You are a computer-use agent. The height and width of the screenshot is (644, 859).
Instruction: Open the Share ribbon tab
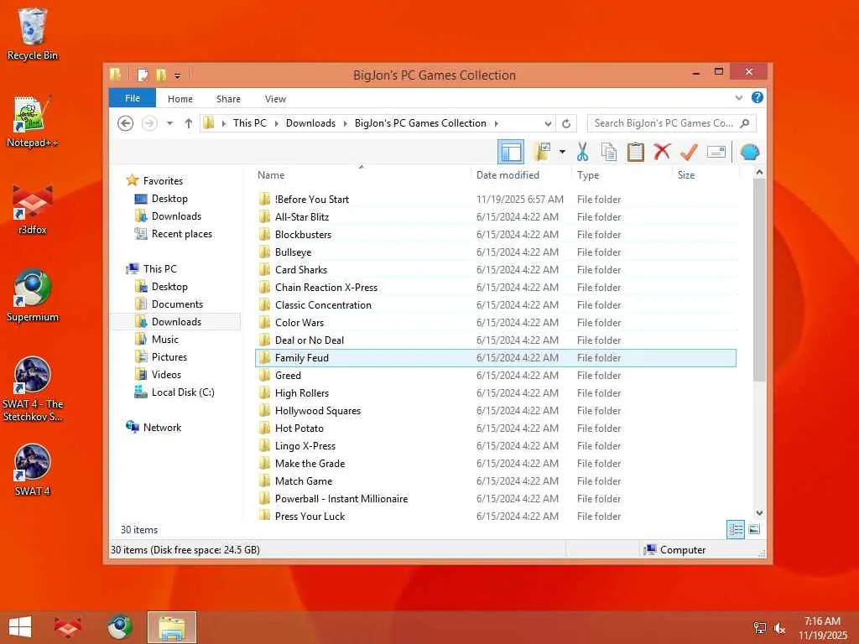click(x=228, y=99)
